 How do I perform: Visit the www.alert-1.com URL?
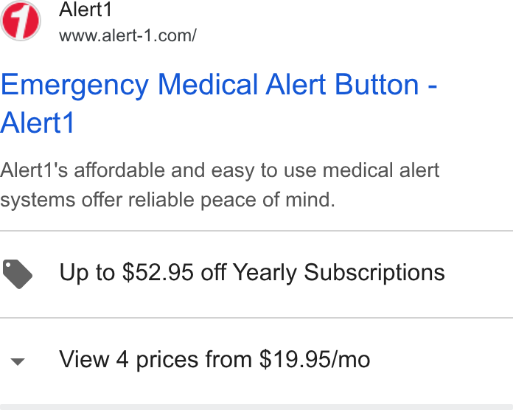pyautogui.click(x=128, y=35)
